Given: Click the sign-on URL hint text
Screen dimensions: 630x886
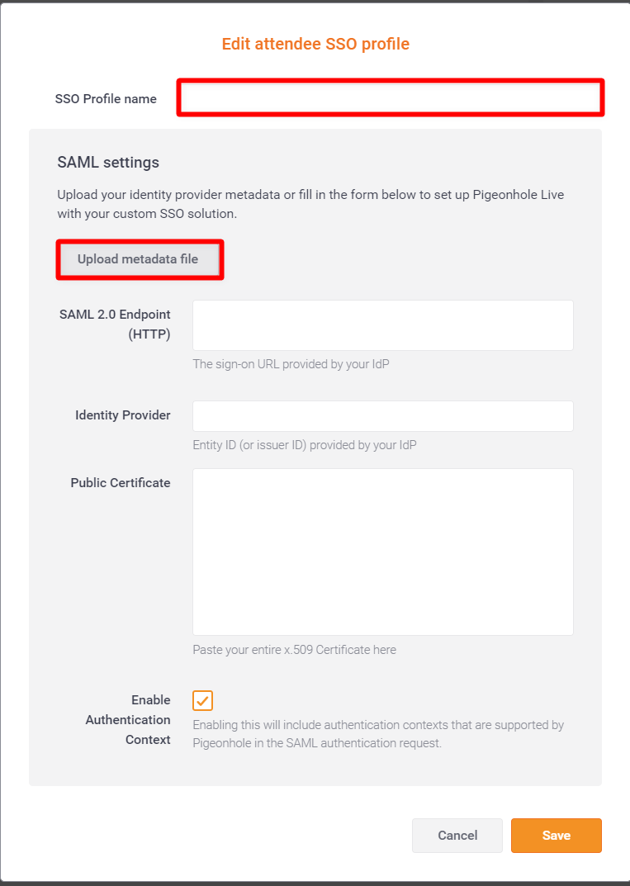Looking at the screenshot, I should (291, 364).
